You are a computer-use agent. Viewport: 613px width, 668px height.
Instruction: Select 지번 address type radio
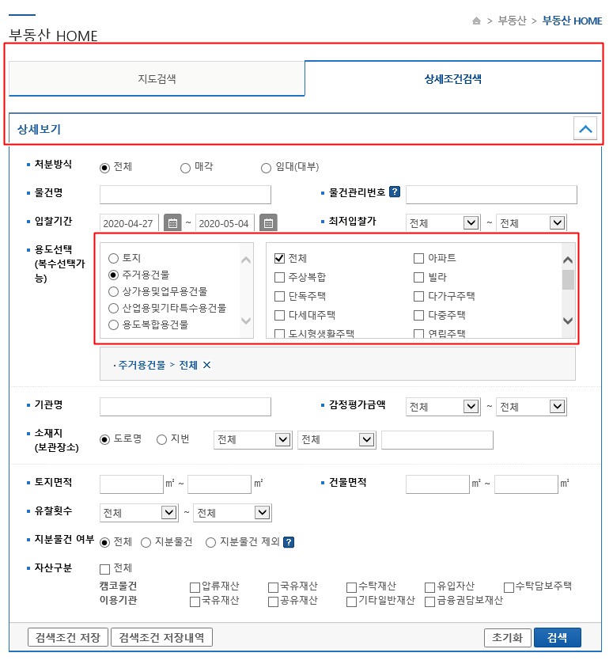pos(162,439)
